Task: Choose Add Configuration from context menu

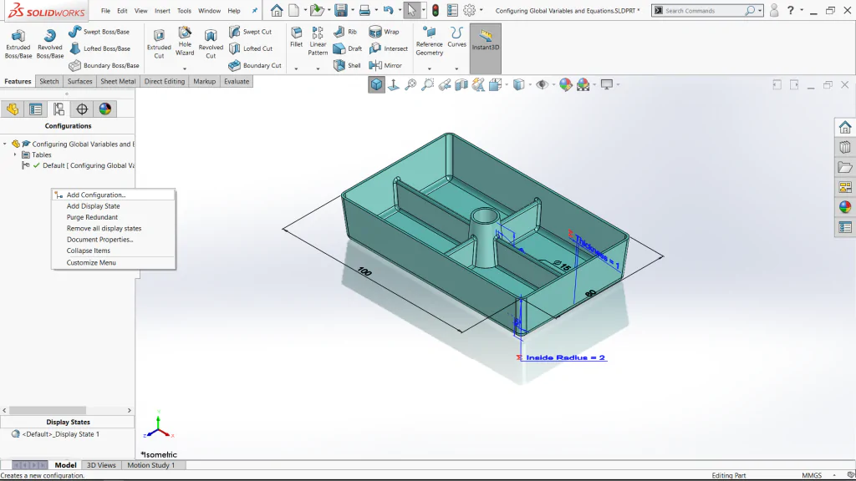Action: [114, 195]
